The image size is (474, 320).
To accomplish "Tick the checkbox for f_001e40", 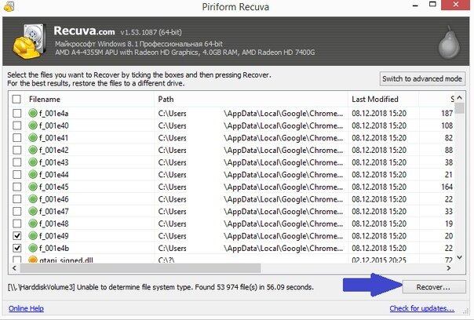I will pos(17,125).
